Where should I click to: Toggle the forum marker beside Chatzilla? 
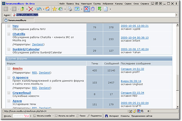pos(9,34)
